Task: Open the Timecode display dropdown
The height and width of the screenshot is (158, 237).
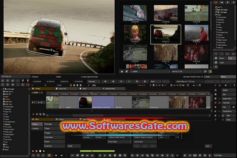Action: coord(94,82)
